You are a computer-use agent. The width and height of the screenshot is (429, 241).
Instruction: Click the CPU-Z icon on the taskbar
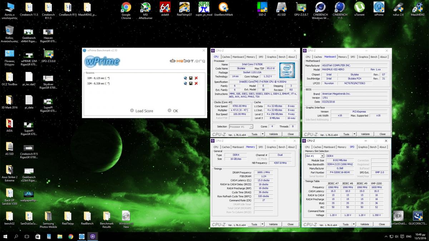[x=92, y=236]
